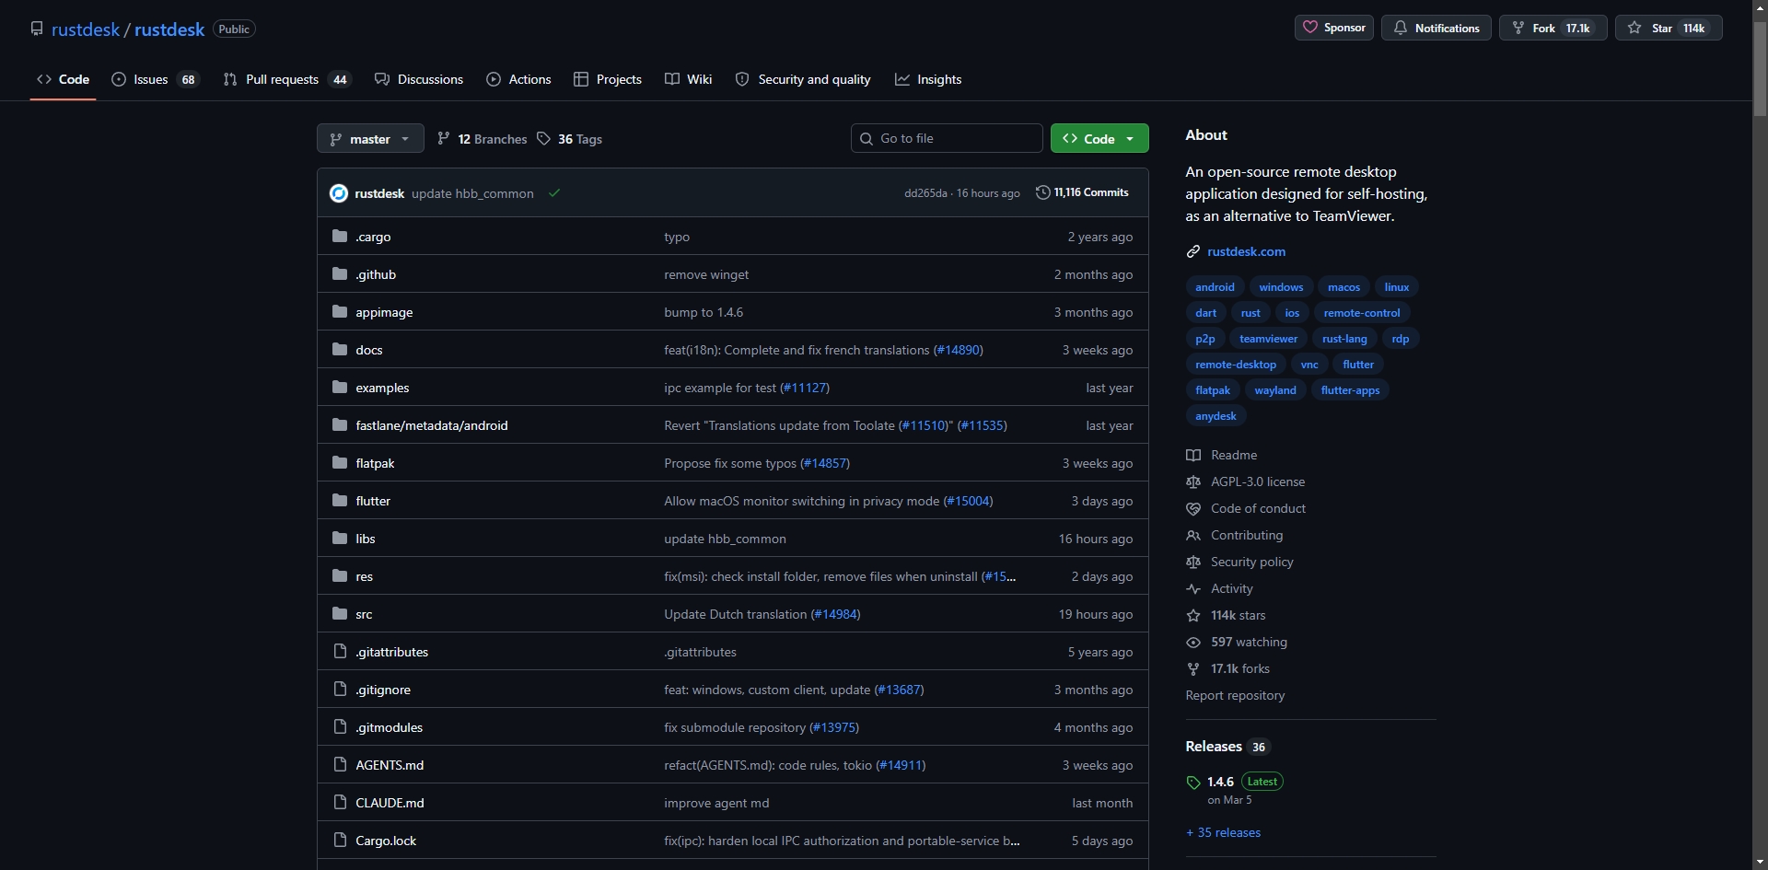Click the rustdesk avatar in commit bar
Screen dimensions: 1768x870
pyautogui.click(x=339, y=193)
